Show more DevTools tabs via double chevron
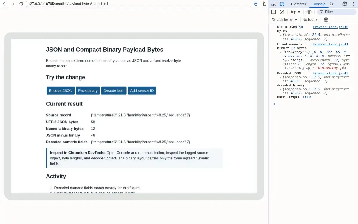Screen dimensions: 358x224 coord(332,4)
